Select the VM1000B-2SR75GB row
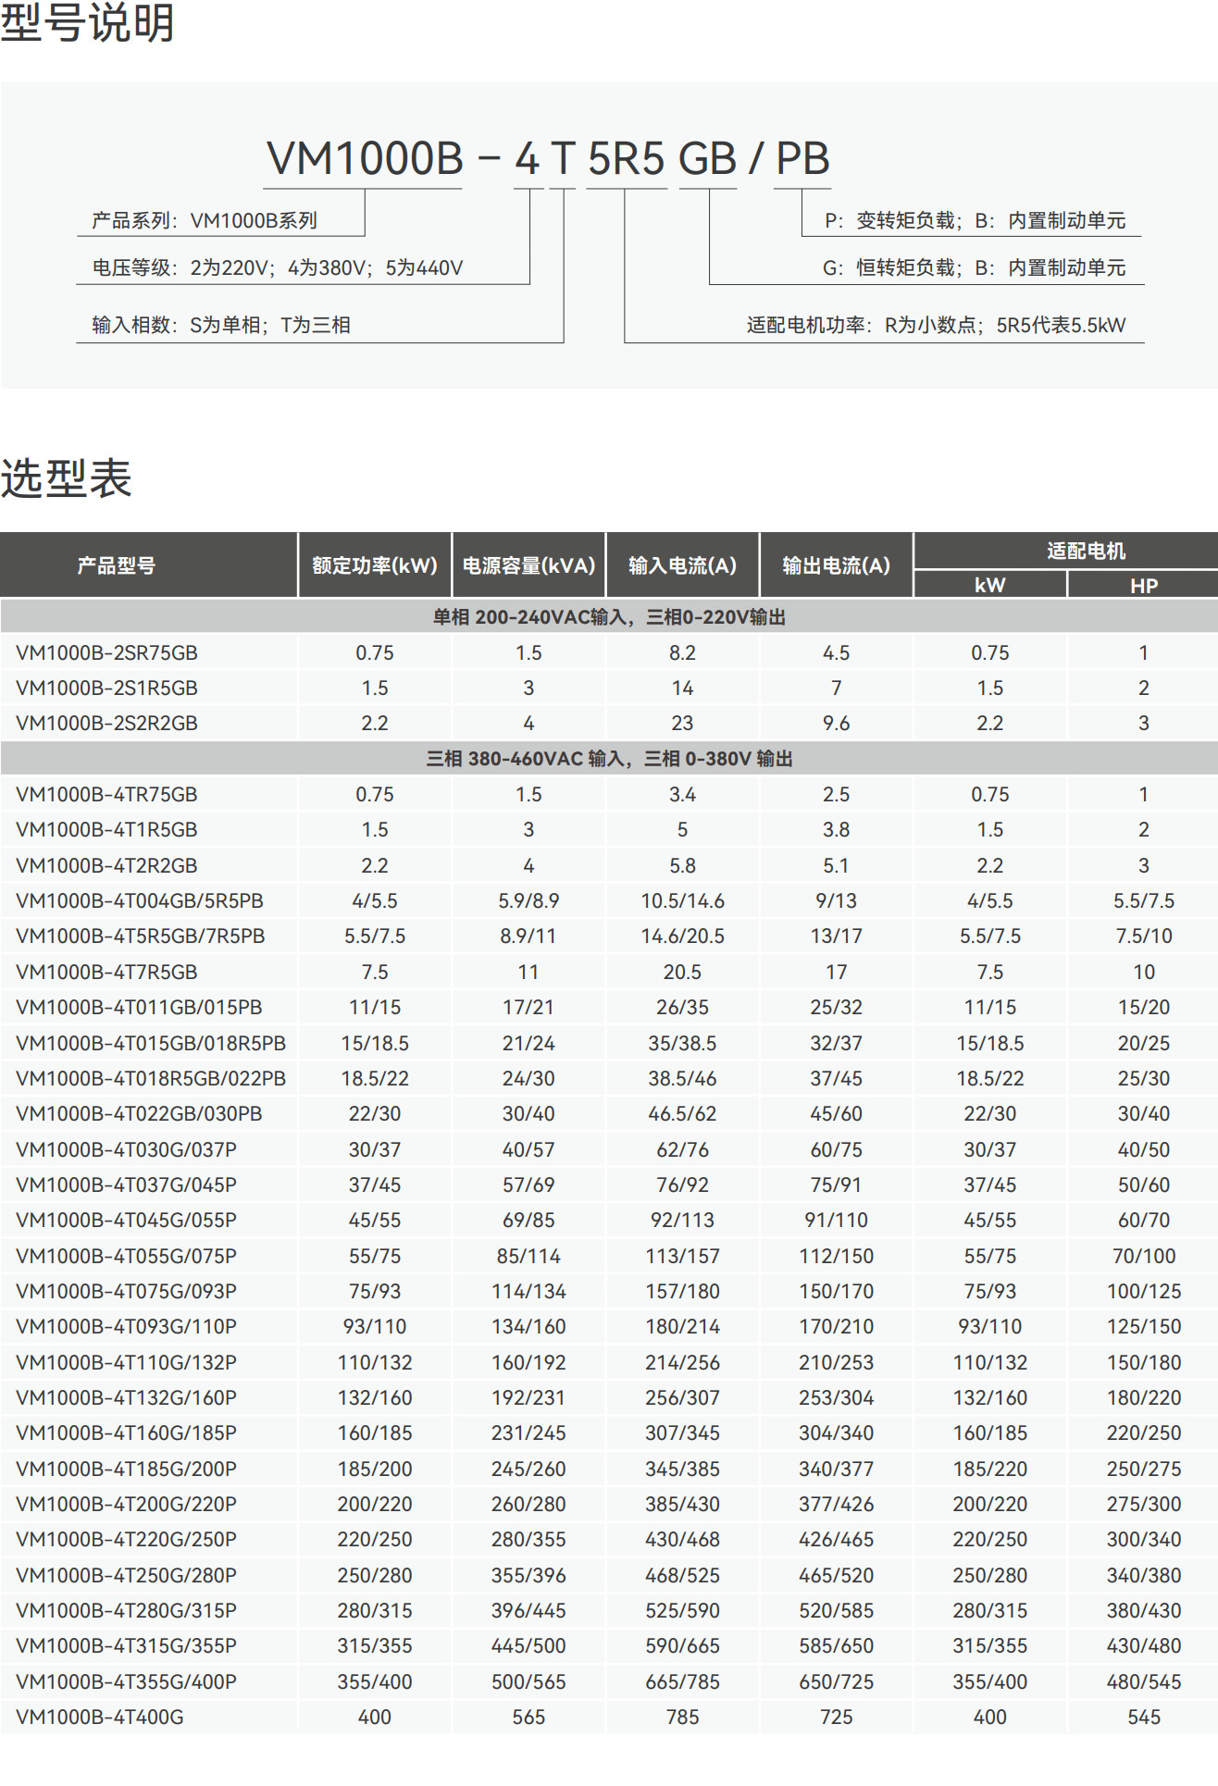The width and height of the screenshot is (1218, 1786). [609, 652]
